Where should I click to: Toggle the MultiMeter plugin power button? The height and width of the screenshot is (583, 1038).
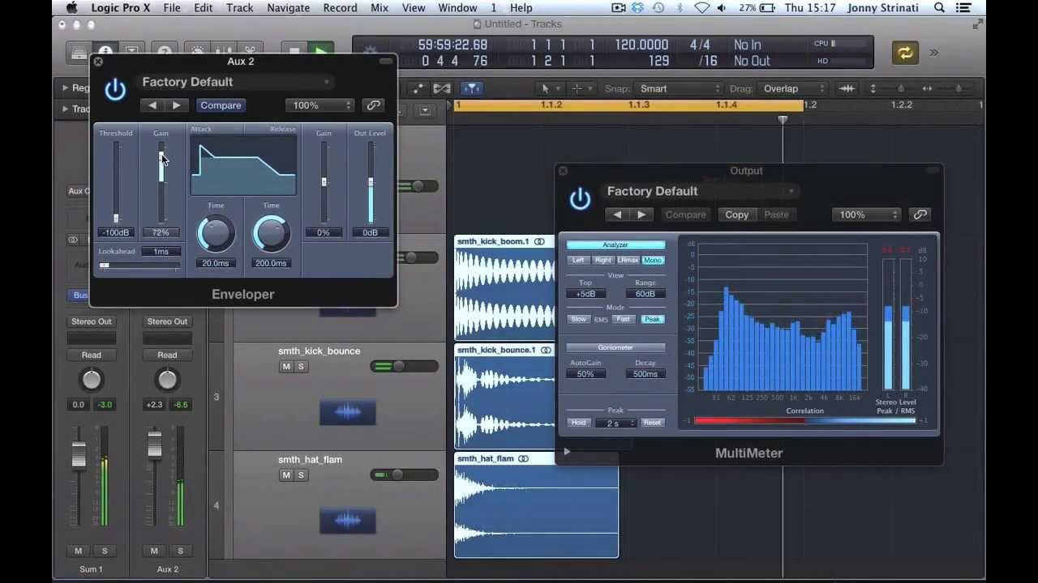[x=580, y=199]
